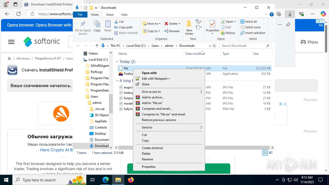
Task: Click Users in the address breadcrumb
Action: pyautogui.click(x=155, y=46)
